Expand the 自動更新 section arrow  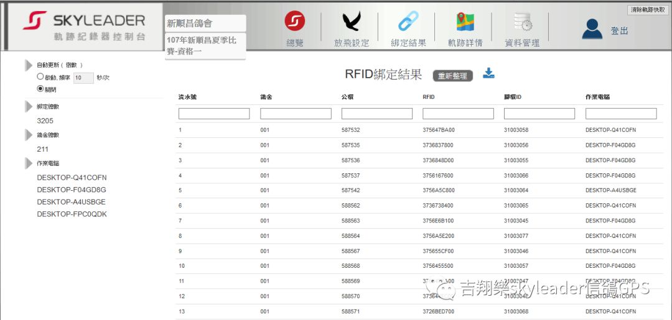pos(29,65)
